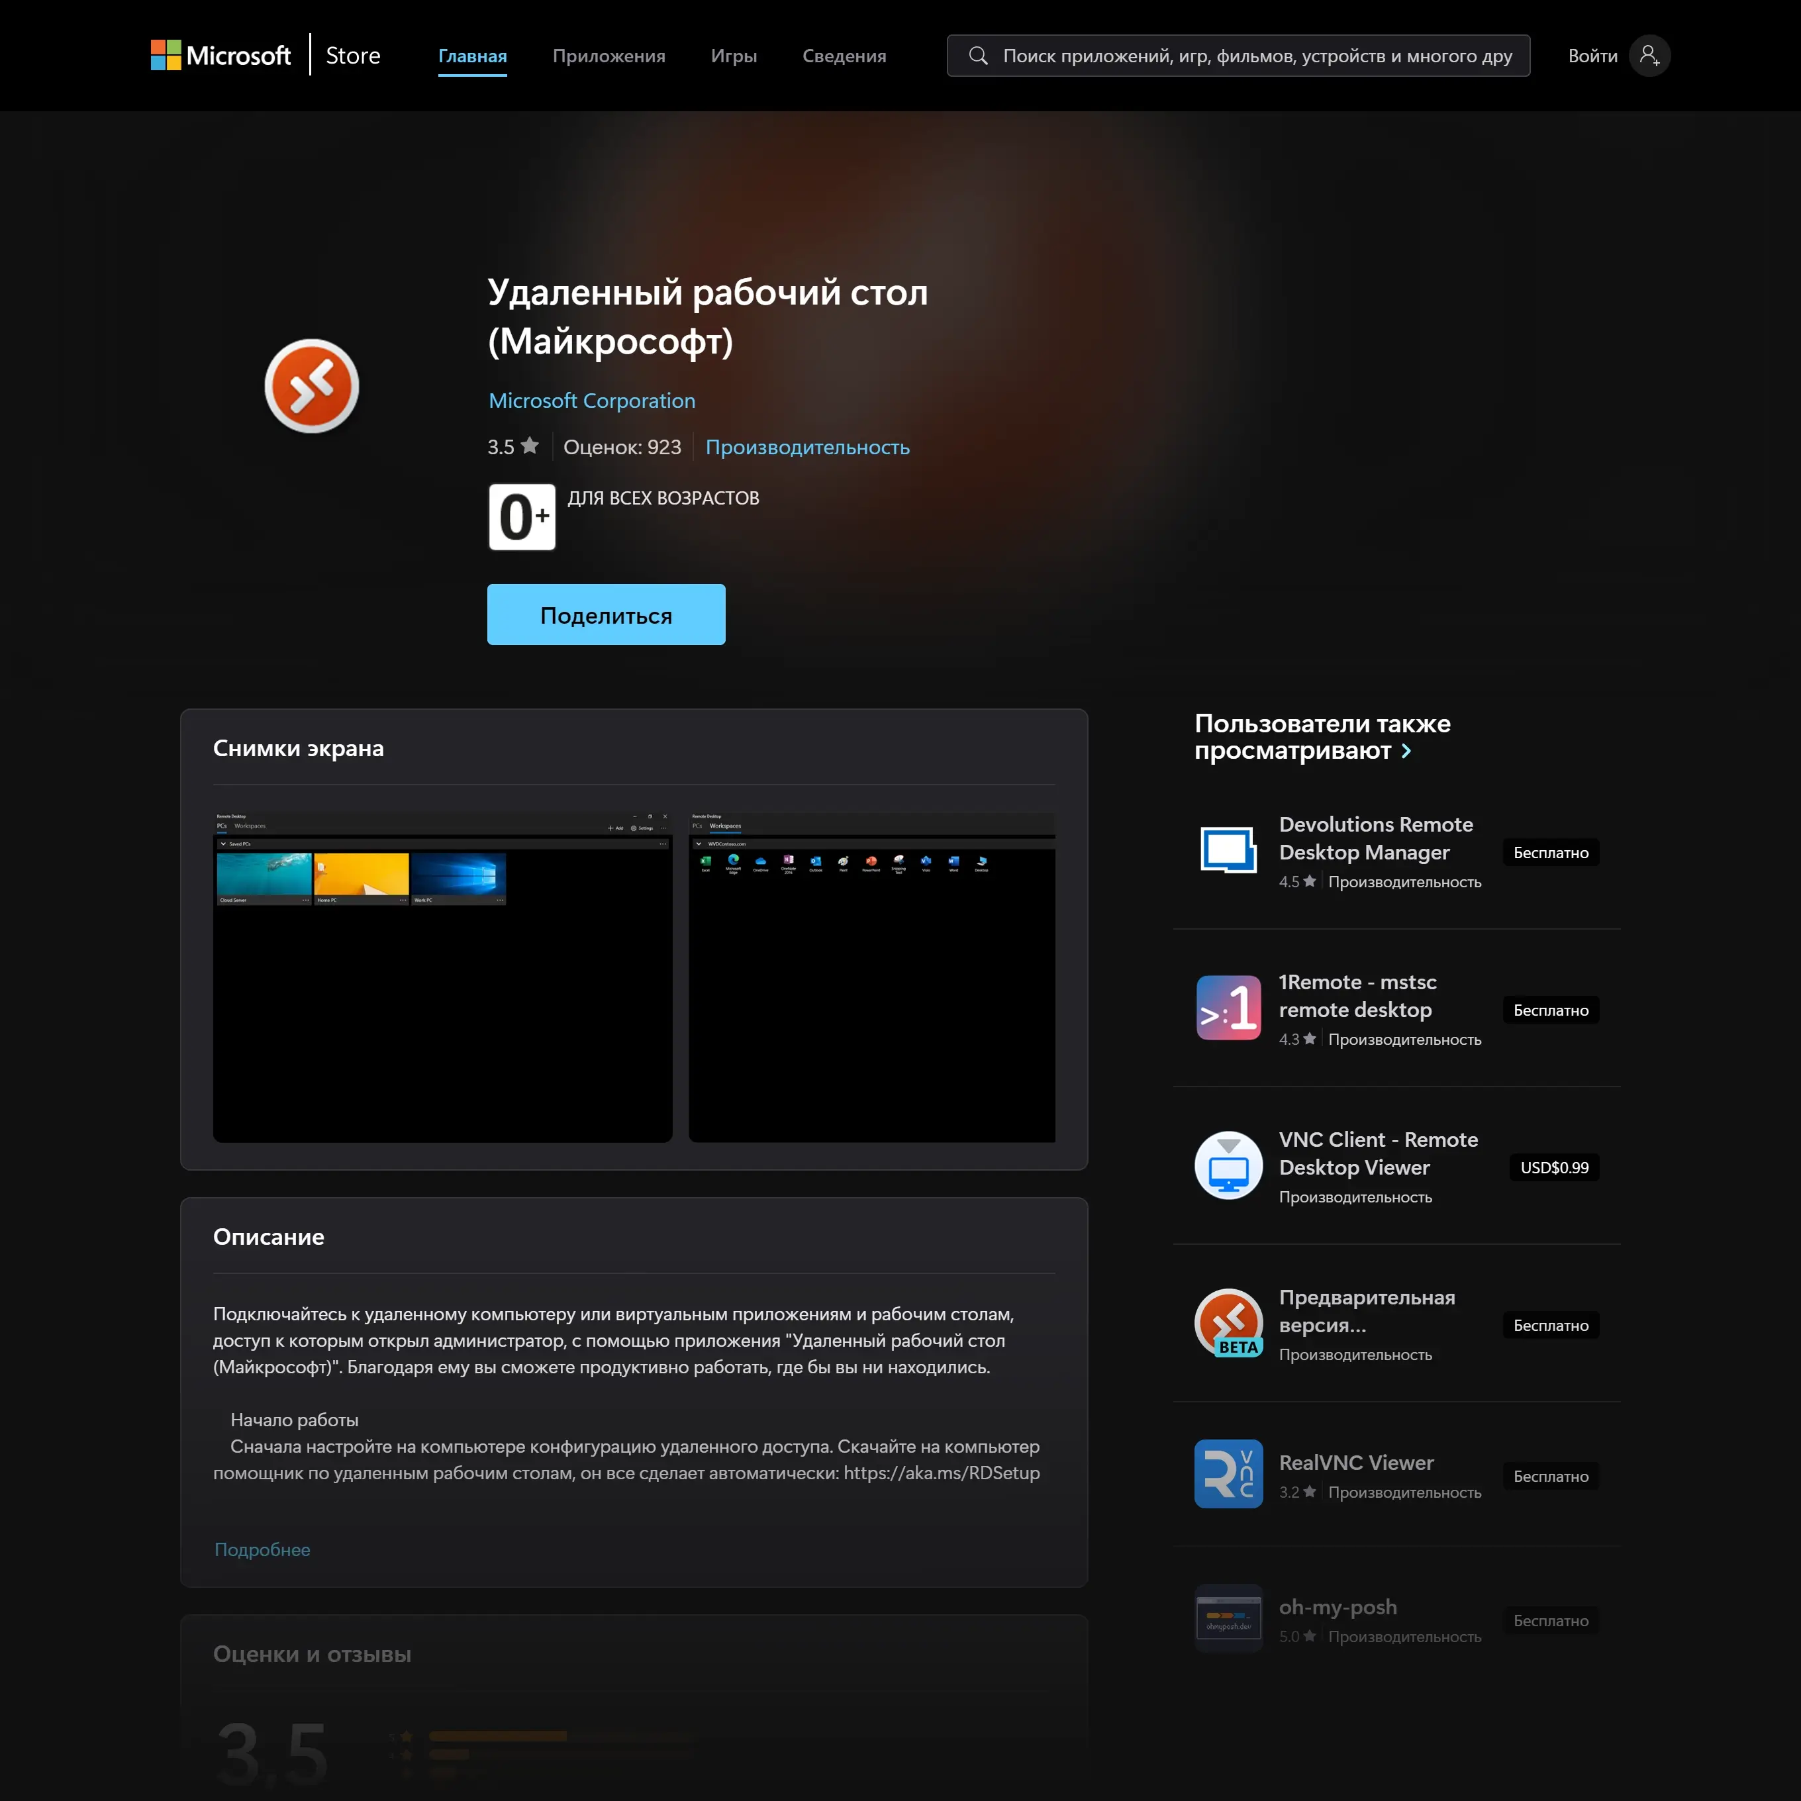Open oh-my-posh title
The width and height of the screenshot is (1801, 1801).
[1338, 1607]
